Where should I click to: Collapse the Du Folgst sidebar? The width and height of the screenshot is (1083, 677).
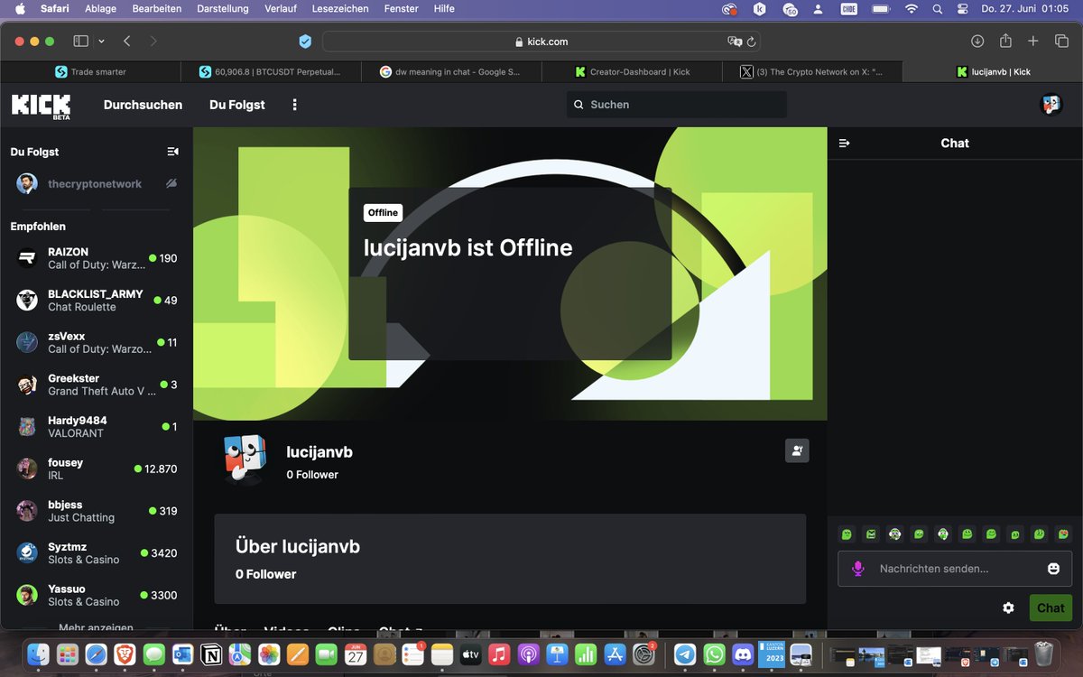[172, 152]
